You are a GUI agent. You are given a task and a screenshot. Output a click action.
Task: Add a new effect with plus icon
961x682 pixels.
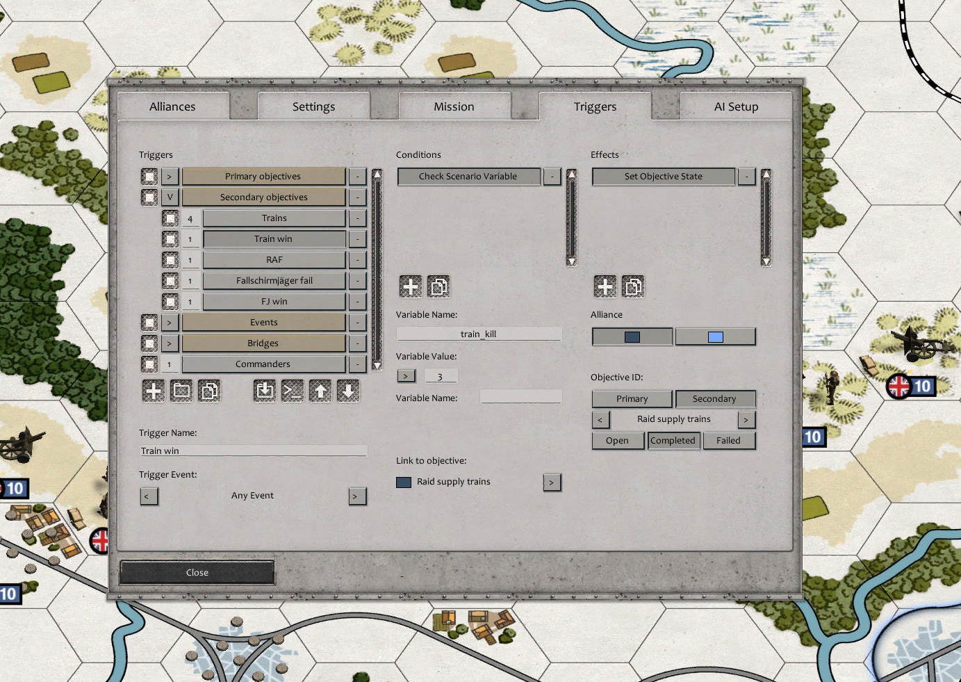[x=605, y=286]
